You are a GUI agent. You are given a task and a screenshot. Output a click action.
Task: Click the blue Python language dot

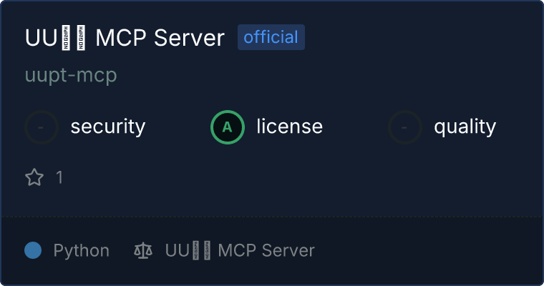(33, 250)
